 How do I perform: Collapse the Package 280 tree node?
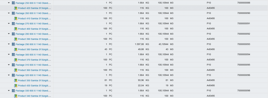tap(9, 34)
